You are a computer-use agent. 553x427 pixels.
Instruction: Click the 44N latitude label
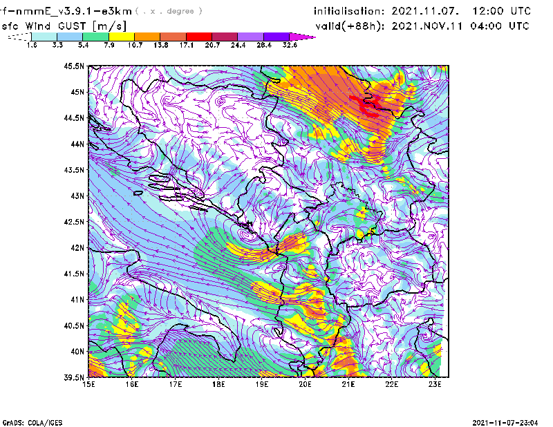tap(77, 144)
